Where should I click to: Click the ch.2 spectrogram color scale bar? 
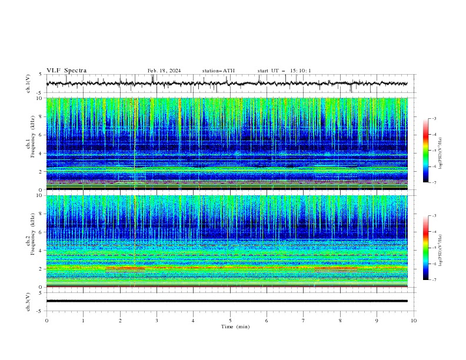[x=426, y=248]
